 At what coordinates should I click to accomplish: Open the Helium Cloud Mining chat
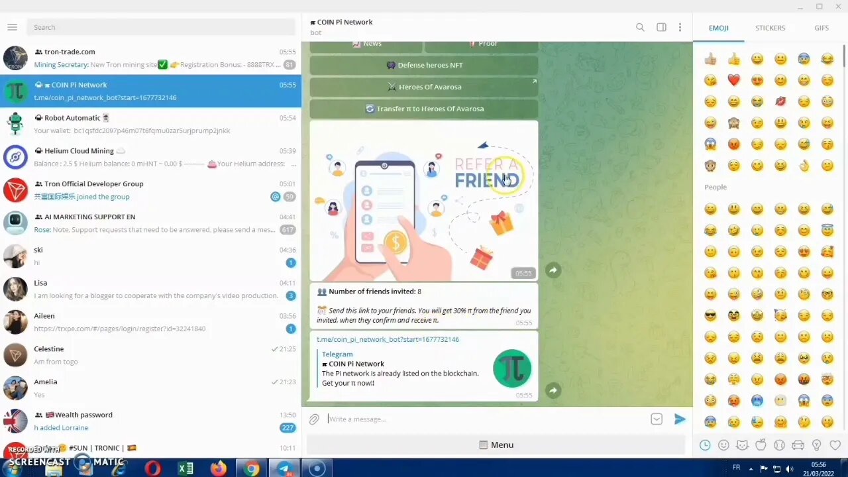tap(150, 157)
